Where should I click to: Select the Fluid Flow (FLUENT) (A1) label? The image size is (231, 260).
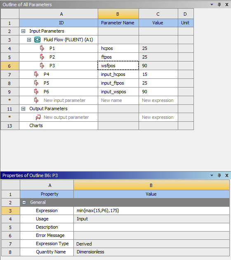point(68,40)
